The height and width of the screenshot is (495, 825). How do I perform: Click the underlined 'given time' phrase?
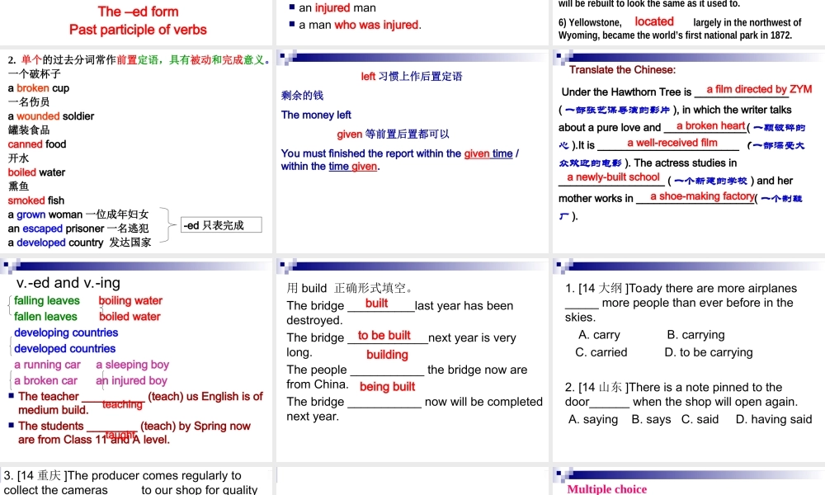point(488,153)
